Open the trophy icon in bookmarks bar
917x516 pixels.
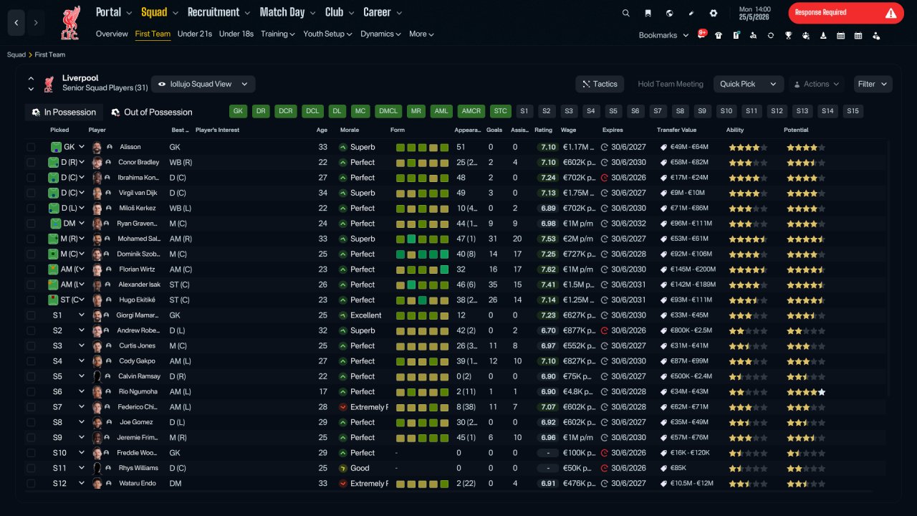788,35
